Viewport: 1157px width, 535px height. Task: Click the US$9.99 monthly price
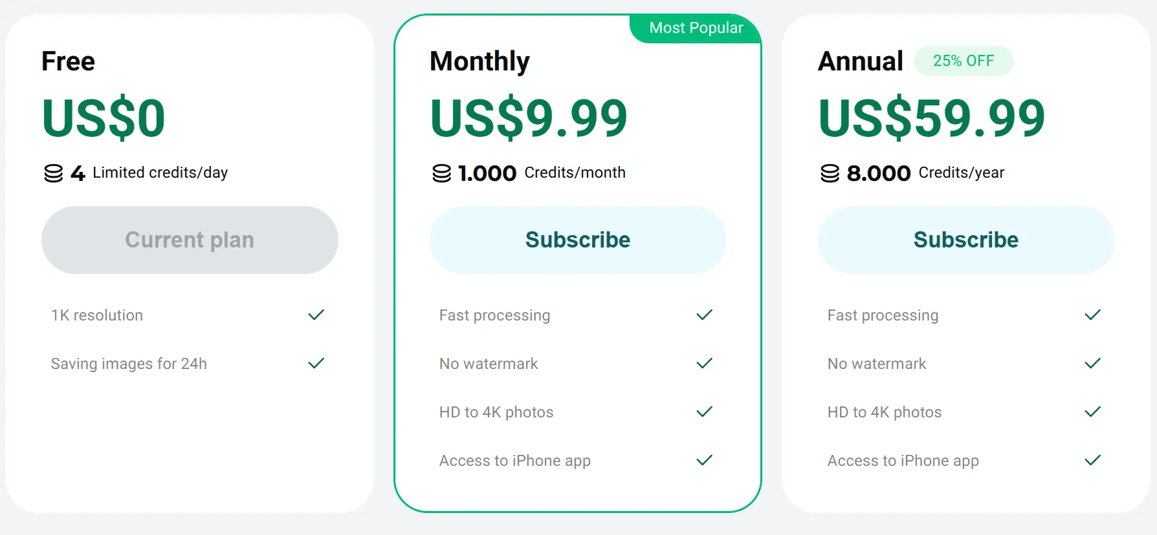529,118
